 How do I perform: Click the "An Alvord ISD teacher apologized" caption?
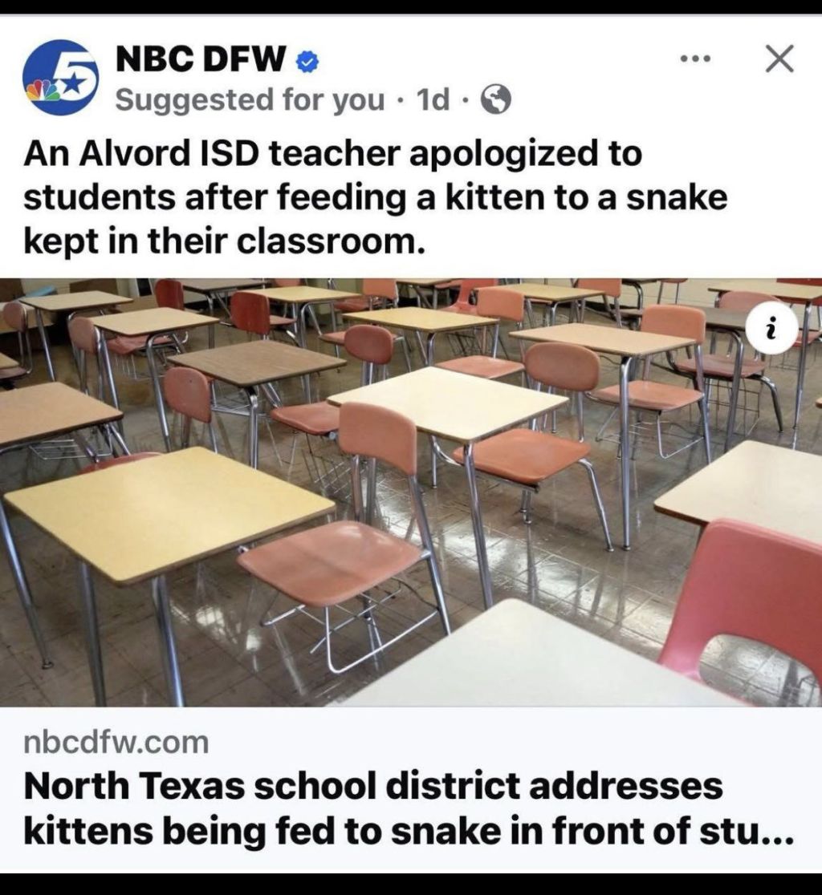click(x=332, y=154)
